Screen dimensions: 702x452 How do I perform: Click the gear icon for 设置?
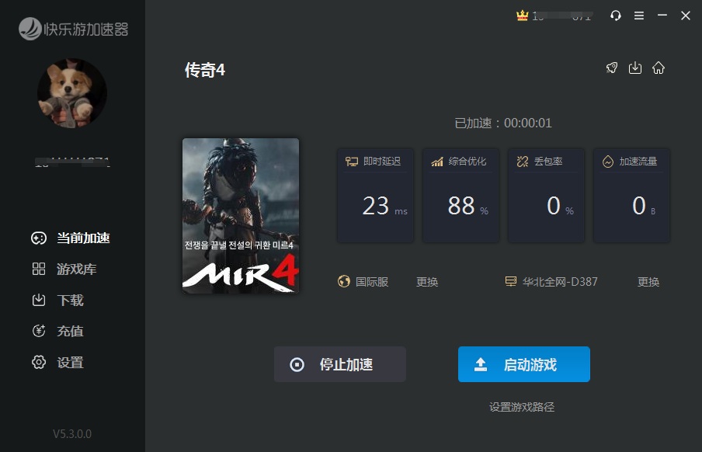tap(39, 362)
